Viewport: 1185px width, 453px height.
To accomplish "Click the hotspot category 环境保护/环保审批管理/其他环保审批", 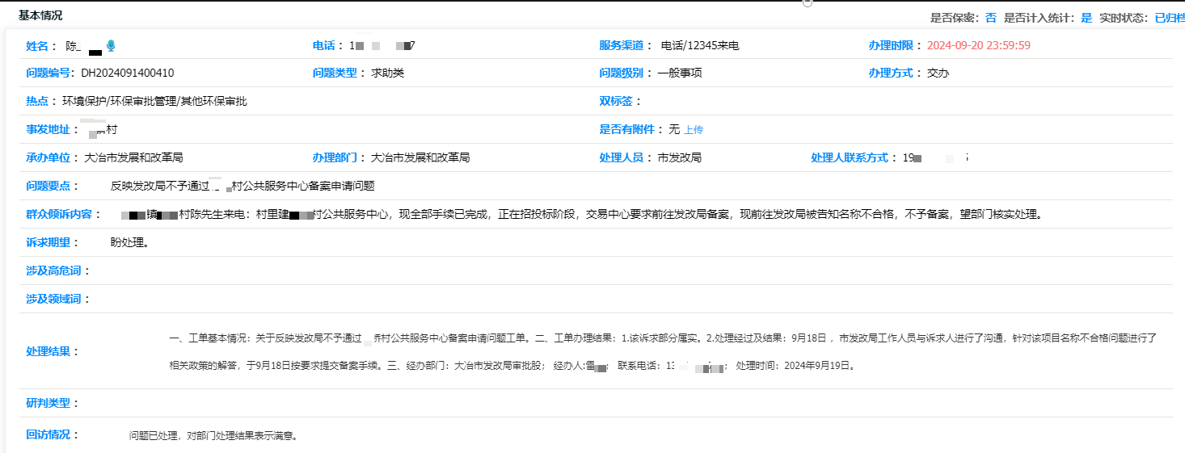I will tap(154, 101).
